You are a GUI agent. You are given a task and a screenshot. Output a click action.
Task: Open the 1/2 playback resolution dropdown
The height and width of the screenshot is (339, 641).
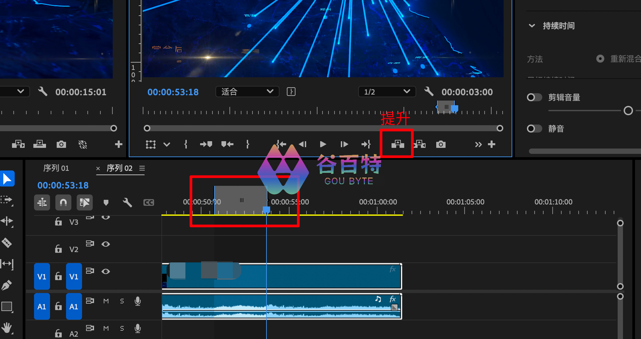(x=387, y=92)
